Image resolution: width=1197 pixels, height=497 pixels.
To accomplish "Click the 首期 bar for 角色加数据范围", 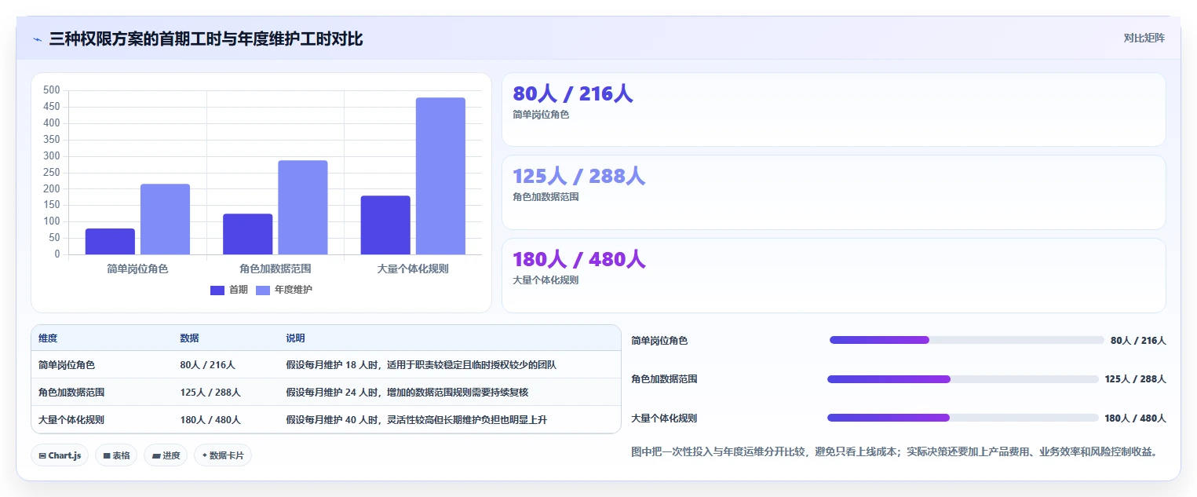I will pyautogui.click(x=247, y=234).
